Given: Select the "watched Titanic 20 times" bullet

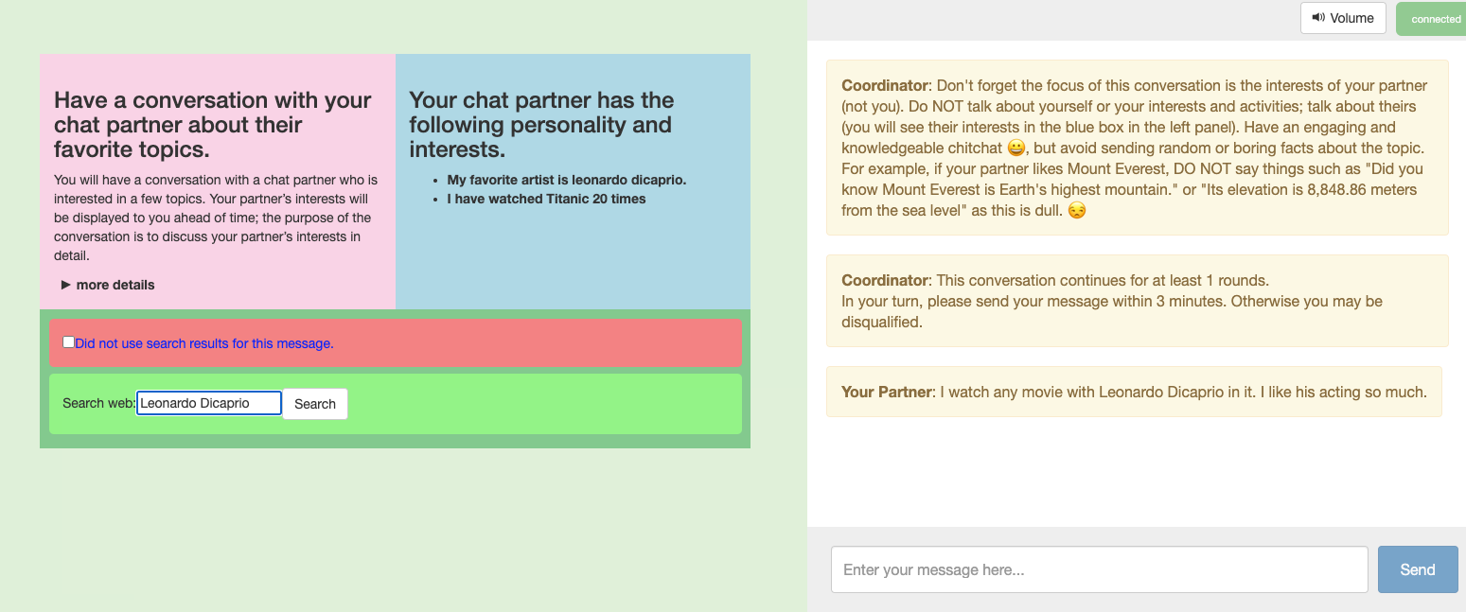Looking at the screenshot, I should coord(546,199).
